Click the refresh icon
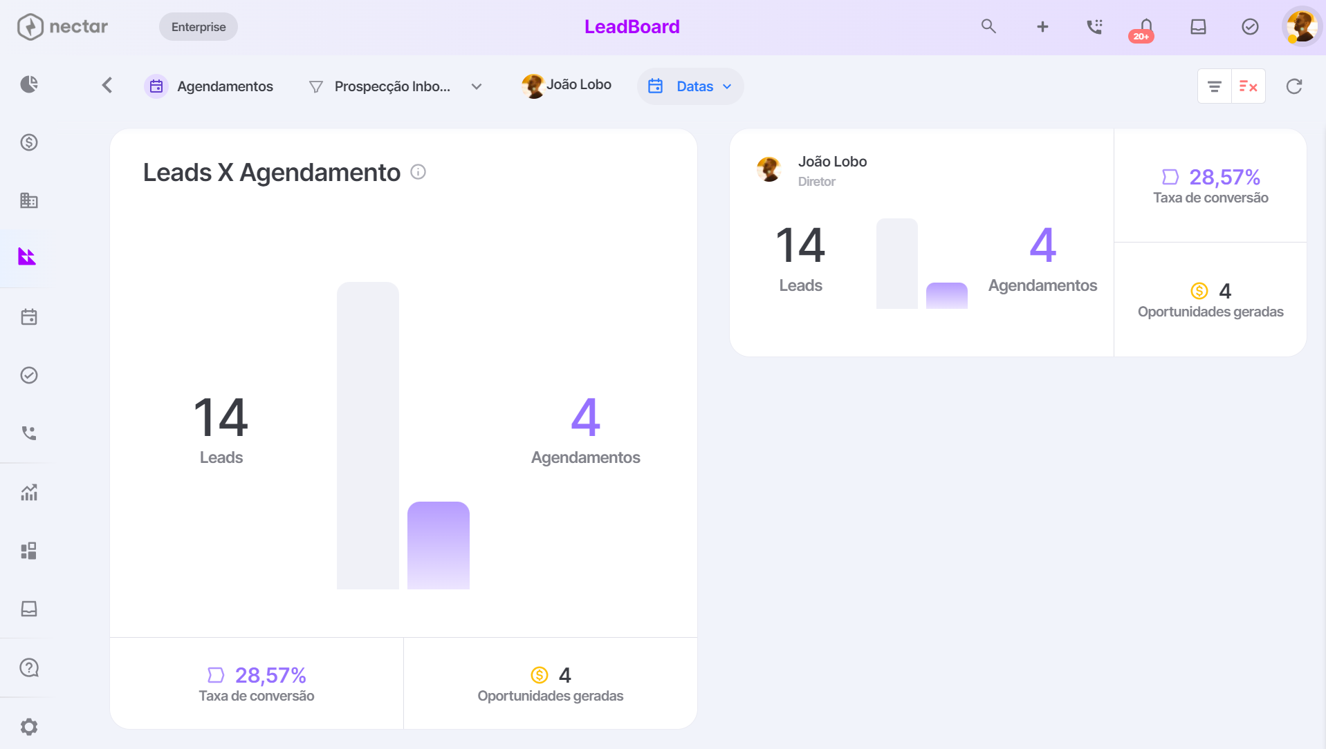1326x749 pixels. 1294,86
